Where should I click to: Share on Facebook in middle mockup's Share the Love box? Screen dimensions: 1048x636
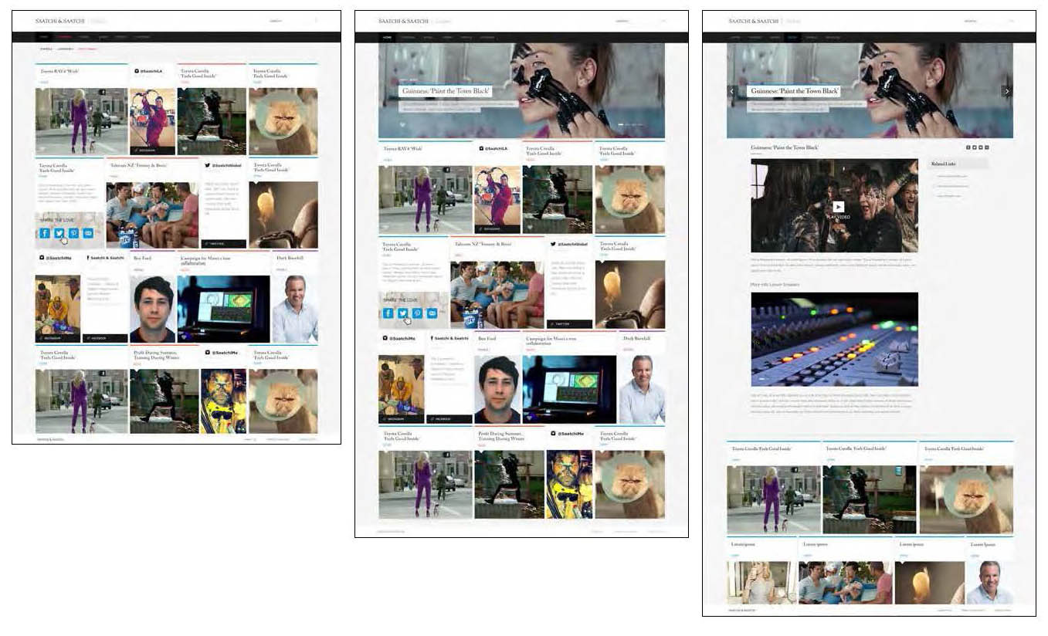point(388,313)
